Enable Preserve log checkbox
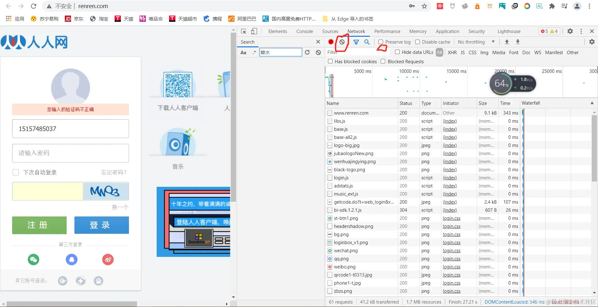598x307 pixels. (x=381, y=42)
